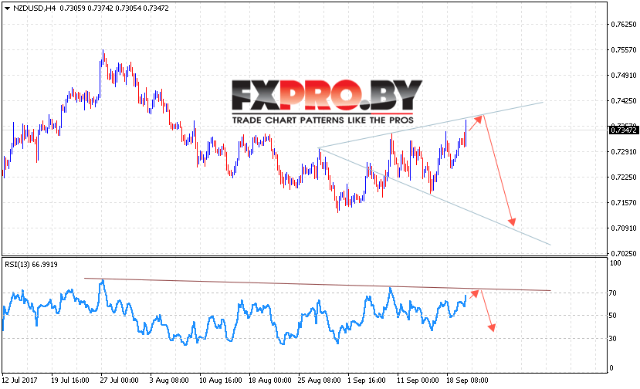Click the small red arrow near upper trendline
This screenshot has width=640, height=389.
(476, 123)
